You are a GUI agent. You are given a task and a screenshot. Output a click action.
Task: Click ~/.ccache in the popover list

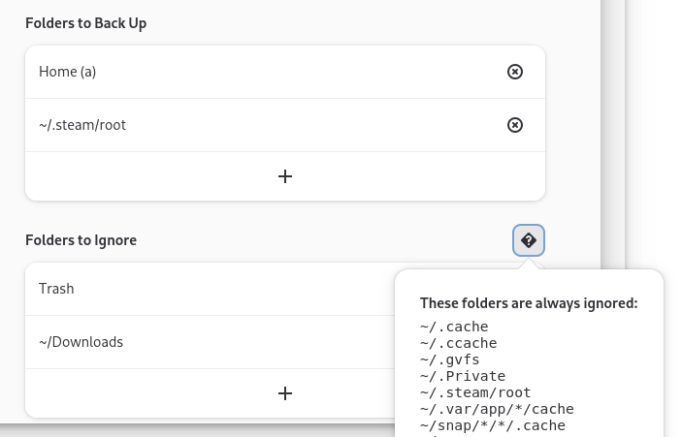tap(458, 343)
